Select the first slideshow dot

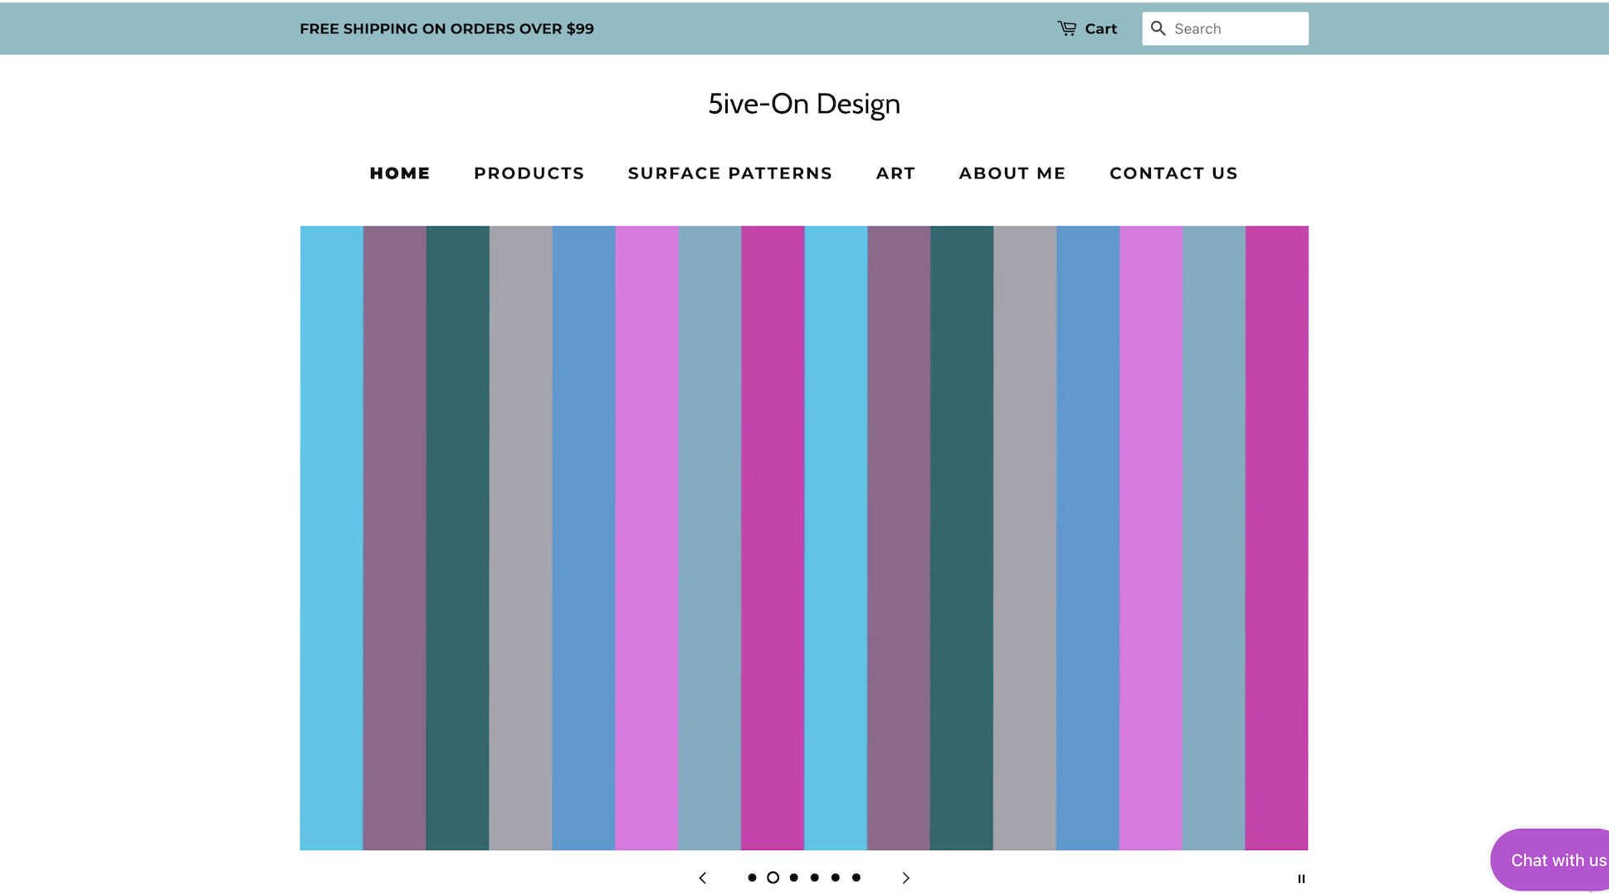(x=752, y=877)
